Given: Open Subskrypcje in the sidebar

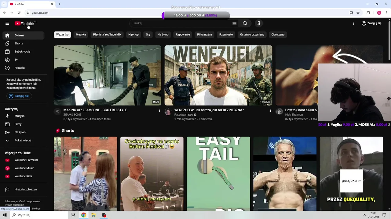Looking at the screenshot, I should 23,51.
